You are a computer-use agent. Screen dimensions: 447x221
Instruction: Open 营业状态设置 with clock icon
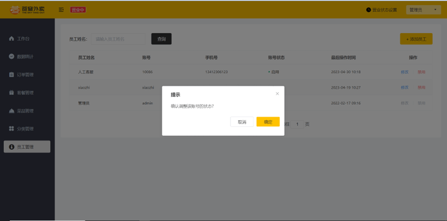coord(381,10)
